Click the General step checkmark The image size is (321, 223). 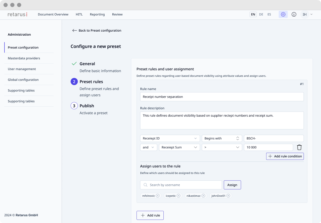[x=74, y=64]
